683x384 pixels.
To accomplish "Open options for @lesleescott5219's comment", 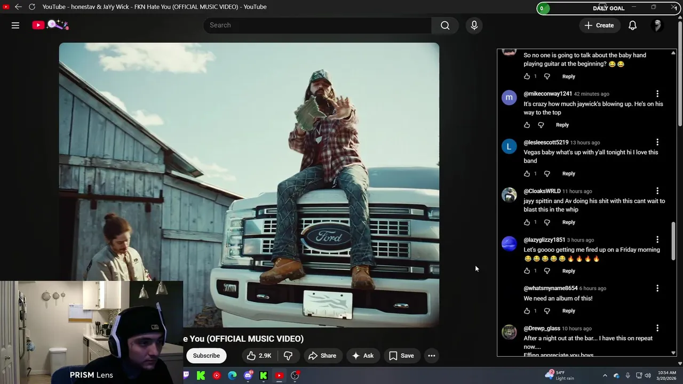I will (657, 142).
